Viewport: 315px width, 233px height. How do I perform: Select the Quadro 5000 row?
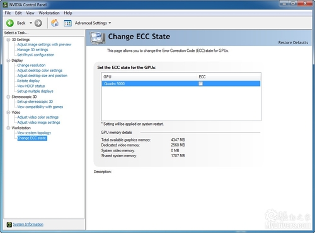coord(181,83)
